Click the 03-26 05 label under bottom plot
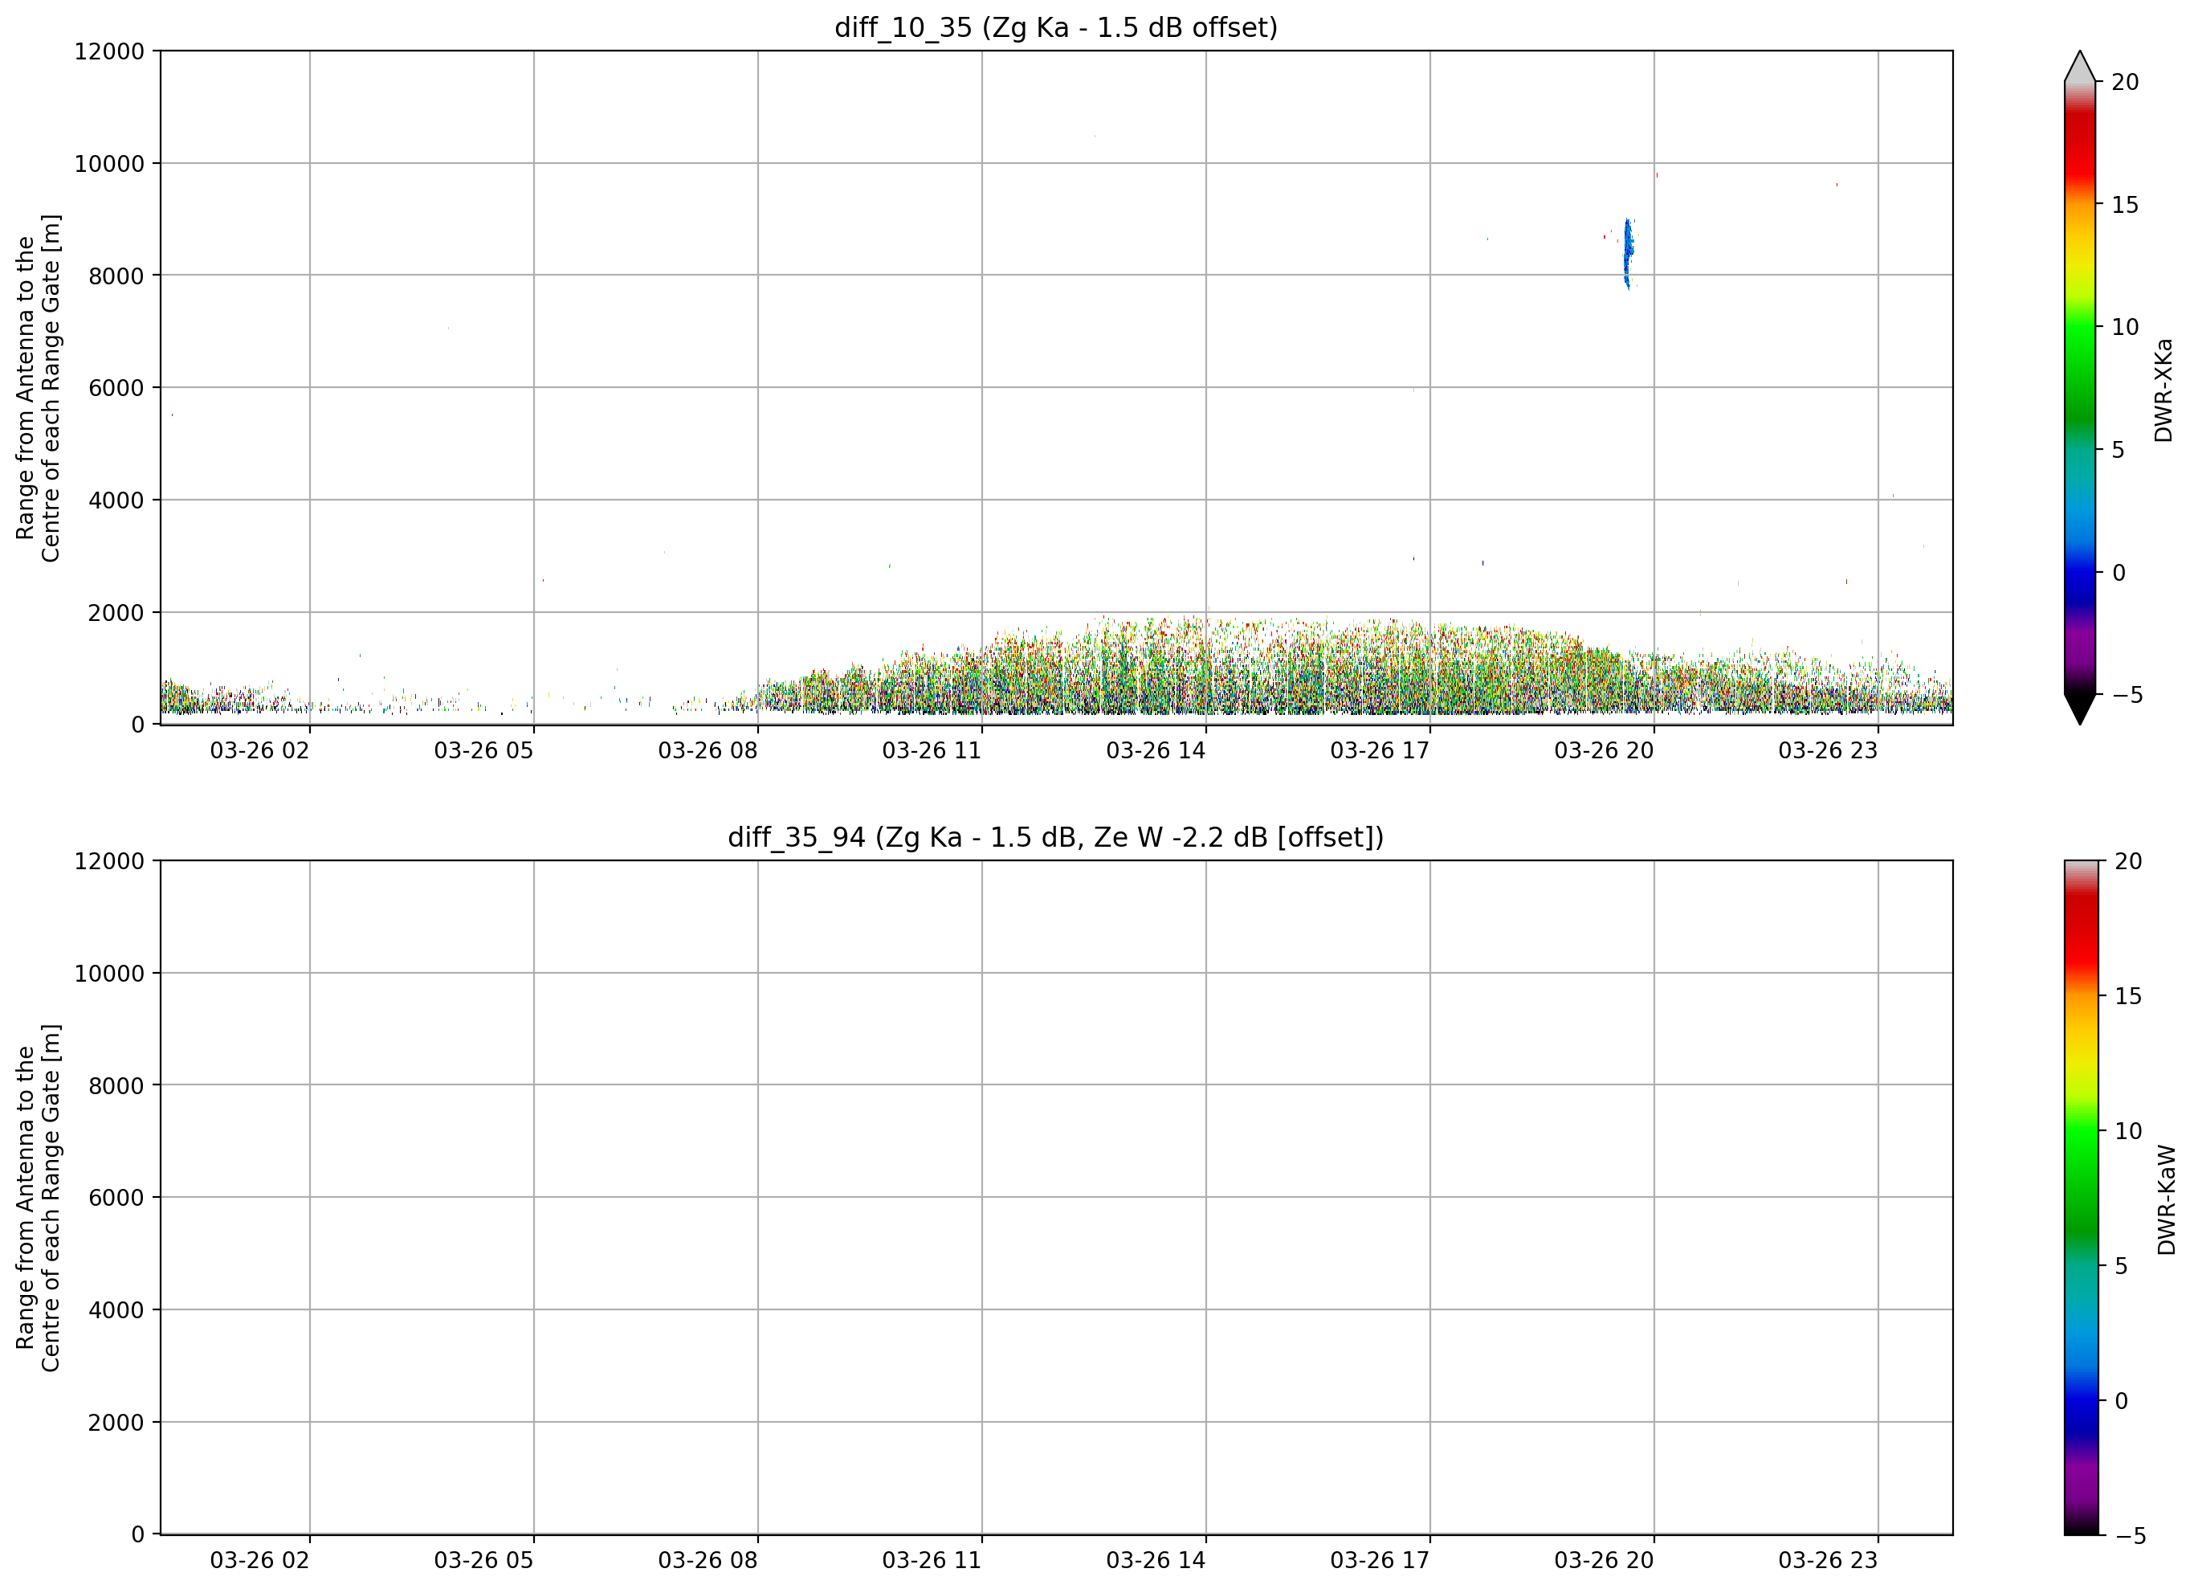 pyautogui.click(x=483, y=1561)
